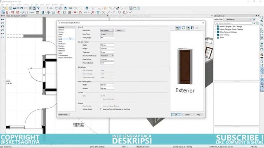Click the Undo arrow icon
The image size is (264, 148).
tap(22, 8)
